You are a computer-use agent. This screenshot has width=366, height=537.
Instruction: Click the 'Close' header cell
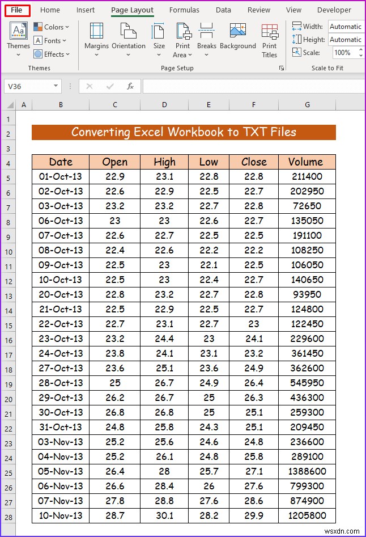coord(254,162)
